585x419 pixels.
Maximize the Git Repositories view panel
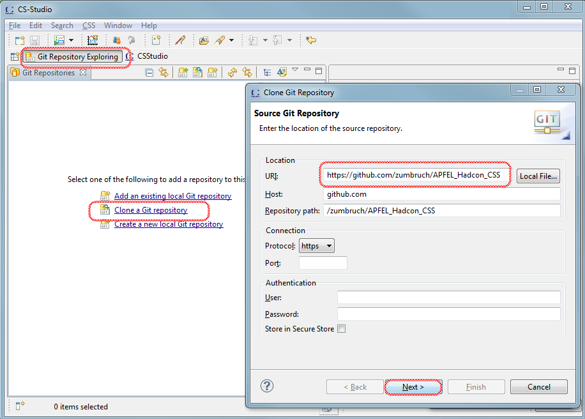tap(319, 70)
